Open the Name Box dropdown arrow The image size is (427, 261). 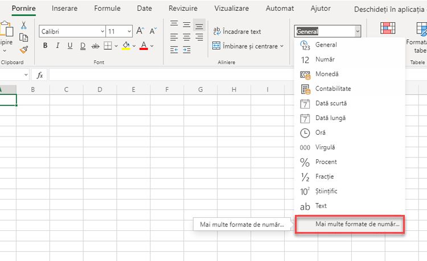26,74
